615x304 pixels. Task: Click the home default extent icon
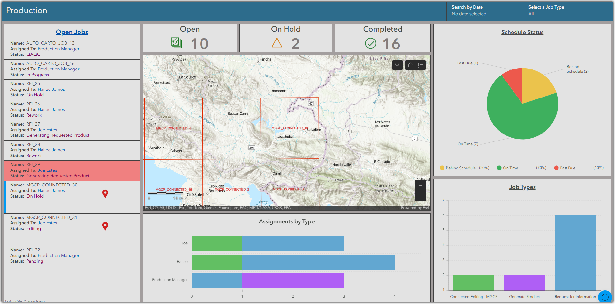pos(410,65)
